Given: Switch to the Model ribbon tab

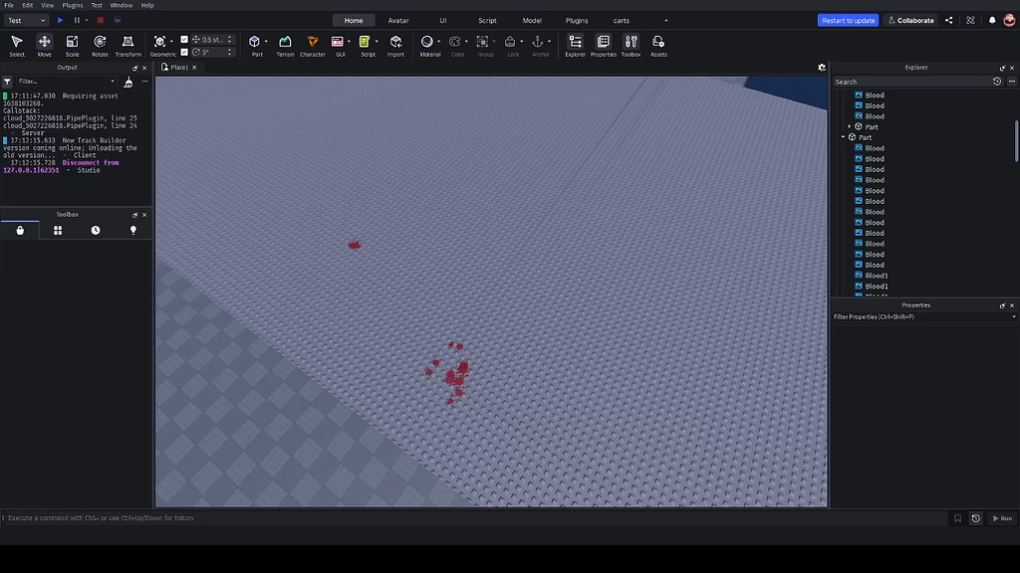Looking at the screenshot, I should tap(532, 21).
